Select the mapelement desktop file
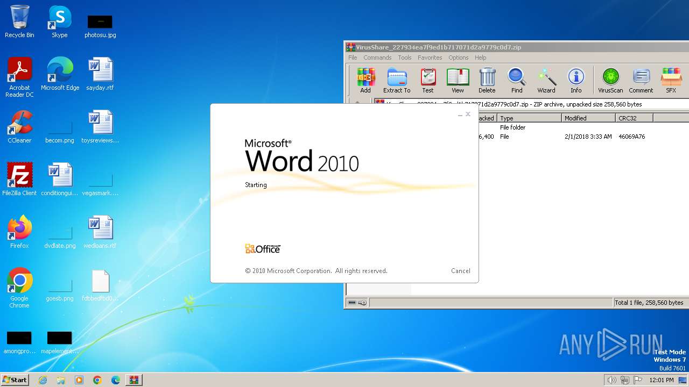Viewport: 689px width, 387px height. click(60, 343)
